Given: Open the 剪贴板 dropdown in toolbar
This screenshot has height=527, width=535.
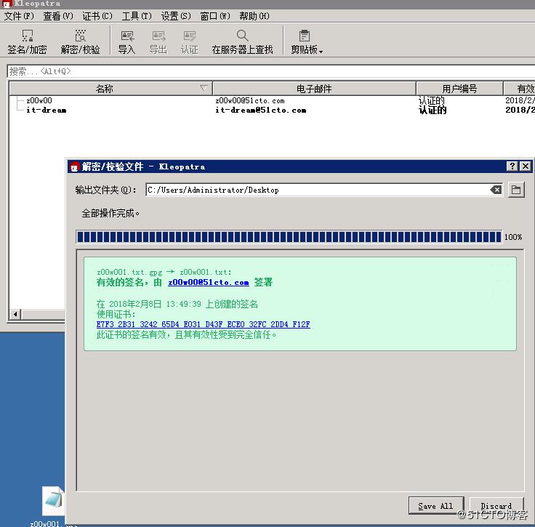Looking at the screenshot, I should (x=306, y=41).
